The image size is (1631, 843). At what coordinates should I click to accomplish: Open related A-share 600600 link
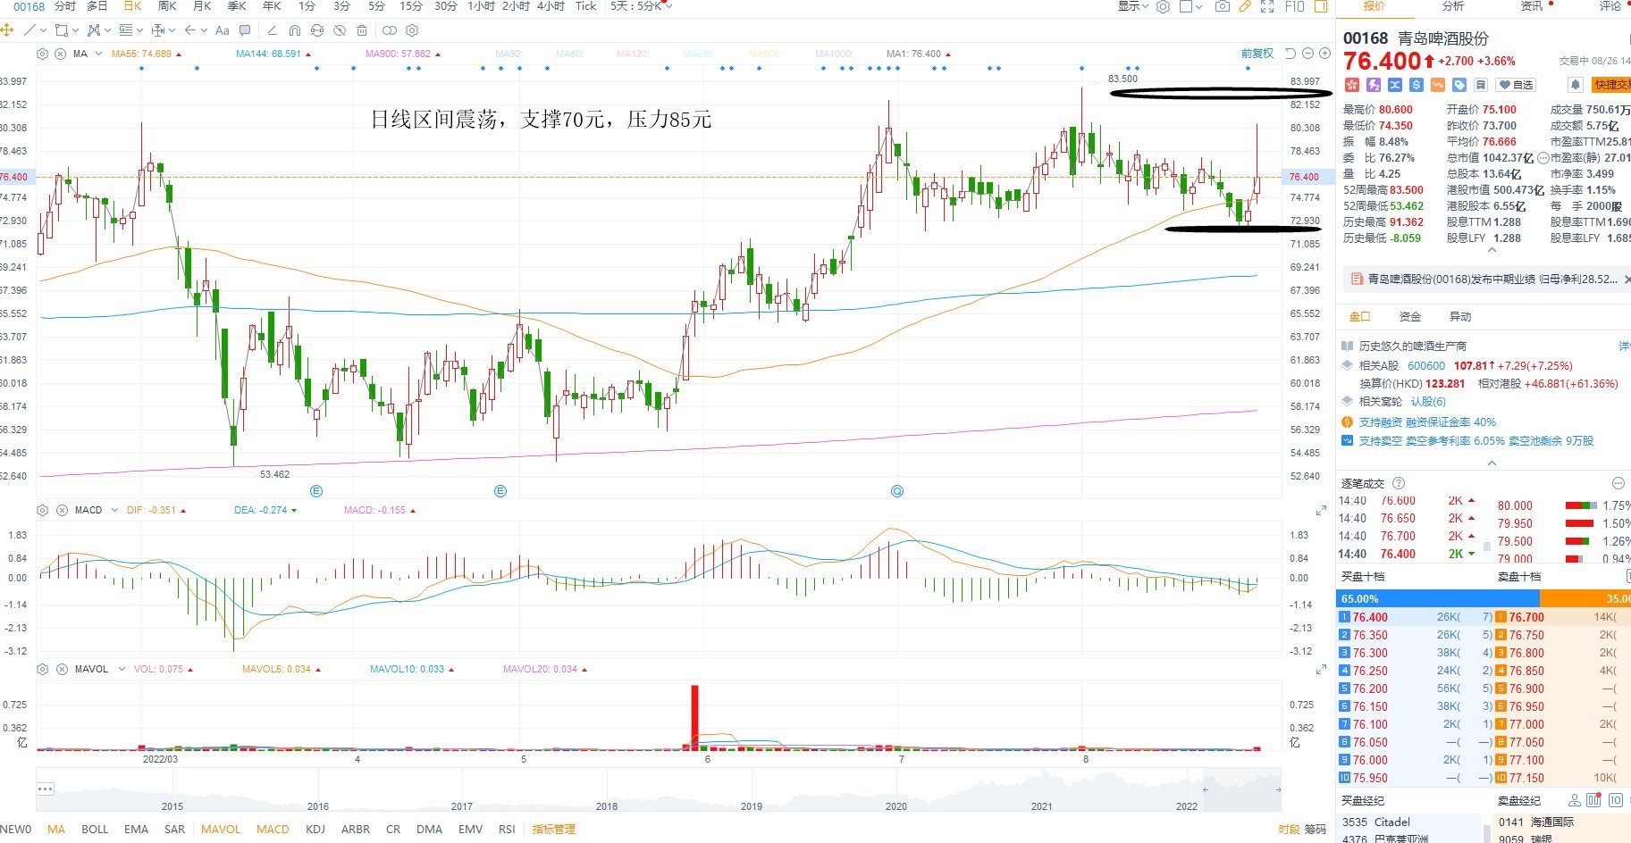point(1426,366)
